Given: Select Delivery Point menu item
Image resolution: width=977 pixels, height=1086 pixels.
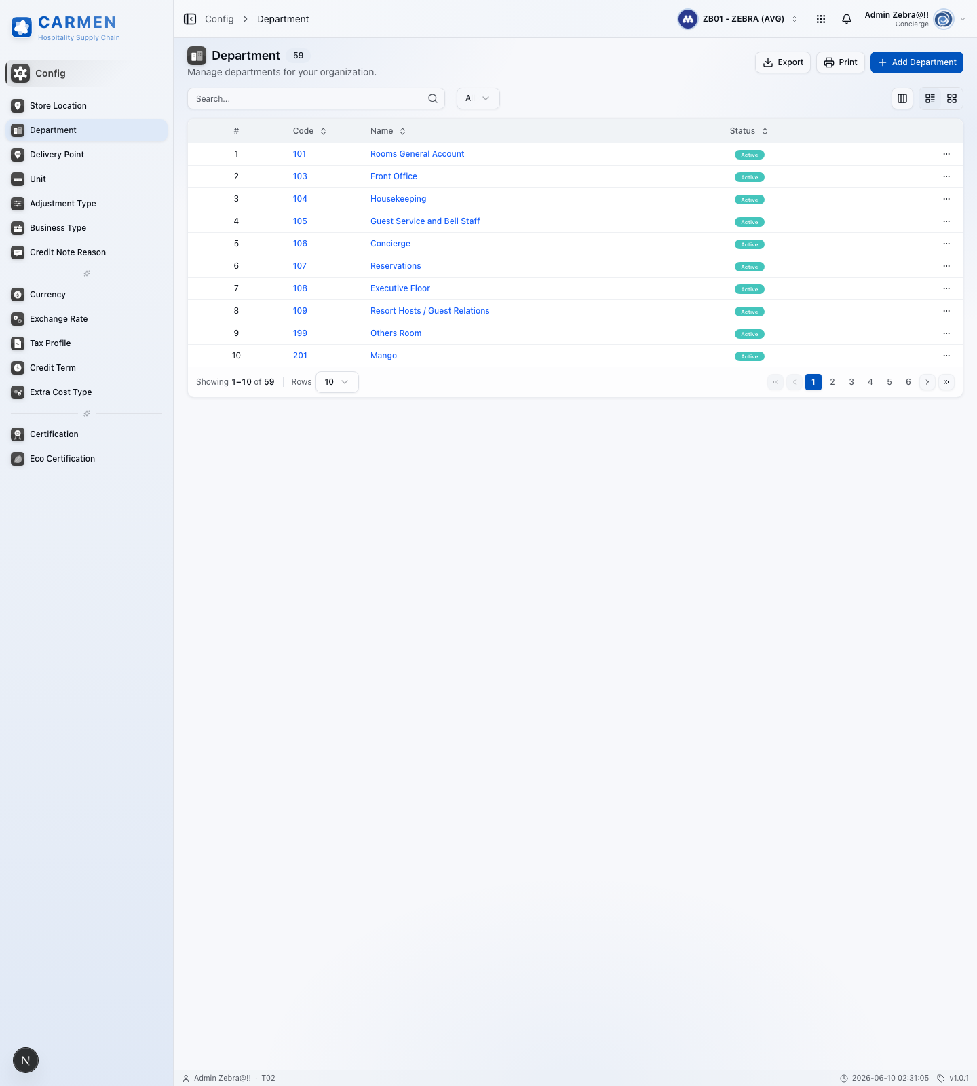Looking at the screenshot, I should pyautogui.click(x=87, y=155).
